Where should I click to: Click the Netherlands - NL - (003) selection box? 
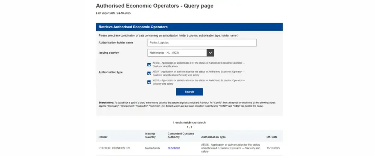tap(177, 53)
